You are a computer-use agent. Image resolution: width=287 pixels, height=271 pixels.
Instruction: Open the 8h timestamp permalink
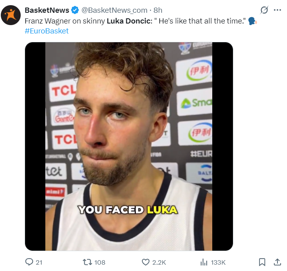[158, 10]
